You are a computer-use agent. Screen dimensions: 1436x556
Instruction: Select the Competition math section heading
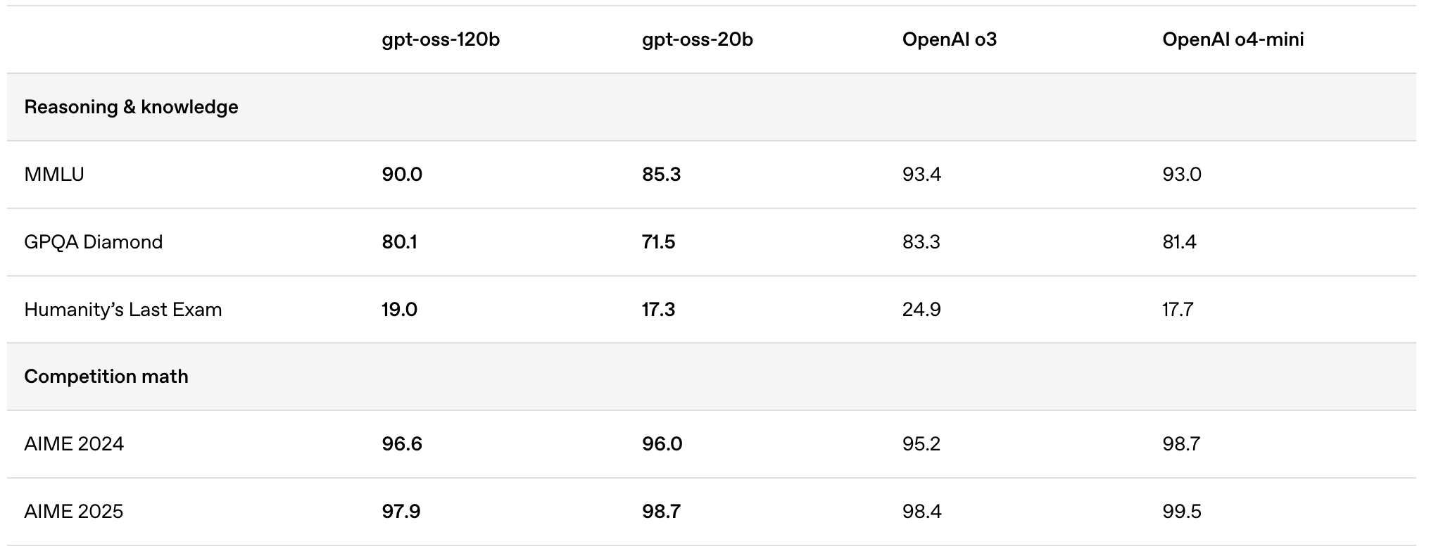[106, 377]
